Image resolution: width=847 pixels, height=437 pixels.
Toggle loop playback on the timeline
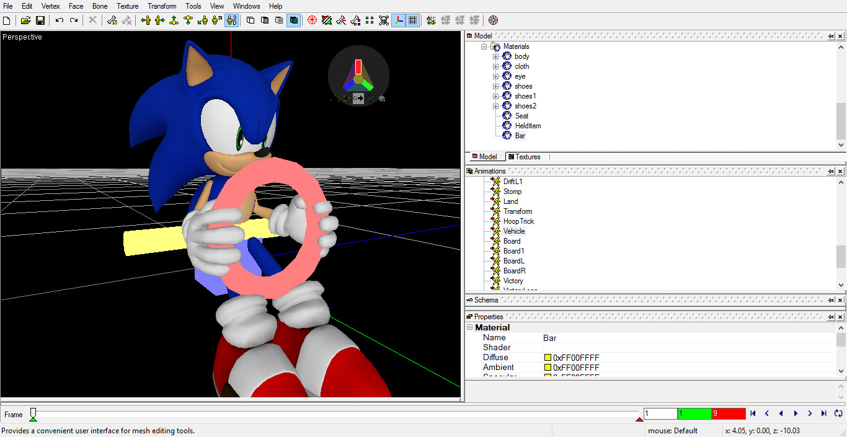click(x=838, y=413)
